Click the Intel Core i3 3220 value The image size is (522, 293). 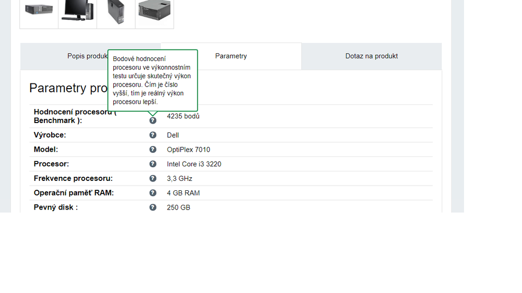(194, 164)
